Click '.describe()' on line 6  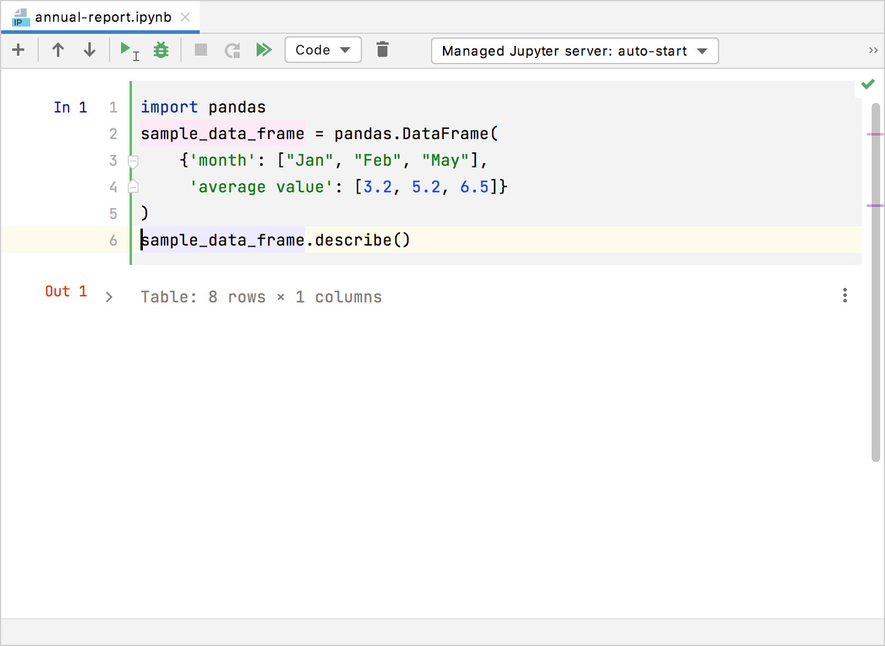[358, 240]
